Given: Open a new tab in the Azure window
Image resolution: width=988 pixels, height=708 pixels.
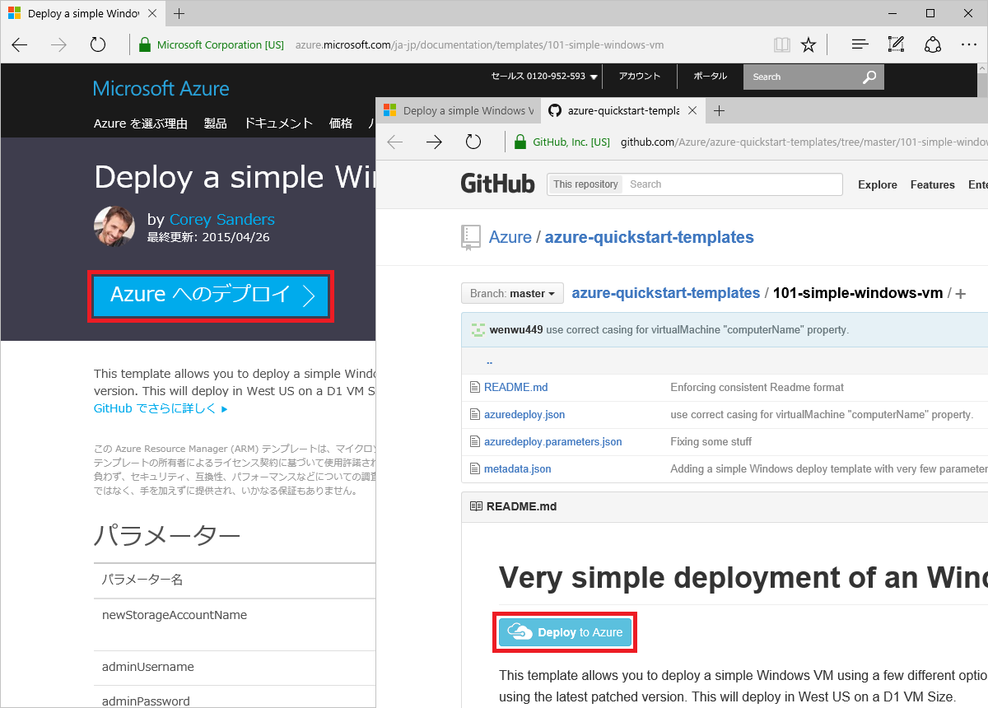Looking at the screenshot, I should [x=179, y=13].
